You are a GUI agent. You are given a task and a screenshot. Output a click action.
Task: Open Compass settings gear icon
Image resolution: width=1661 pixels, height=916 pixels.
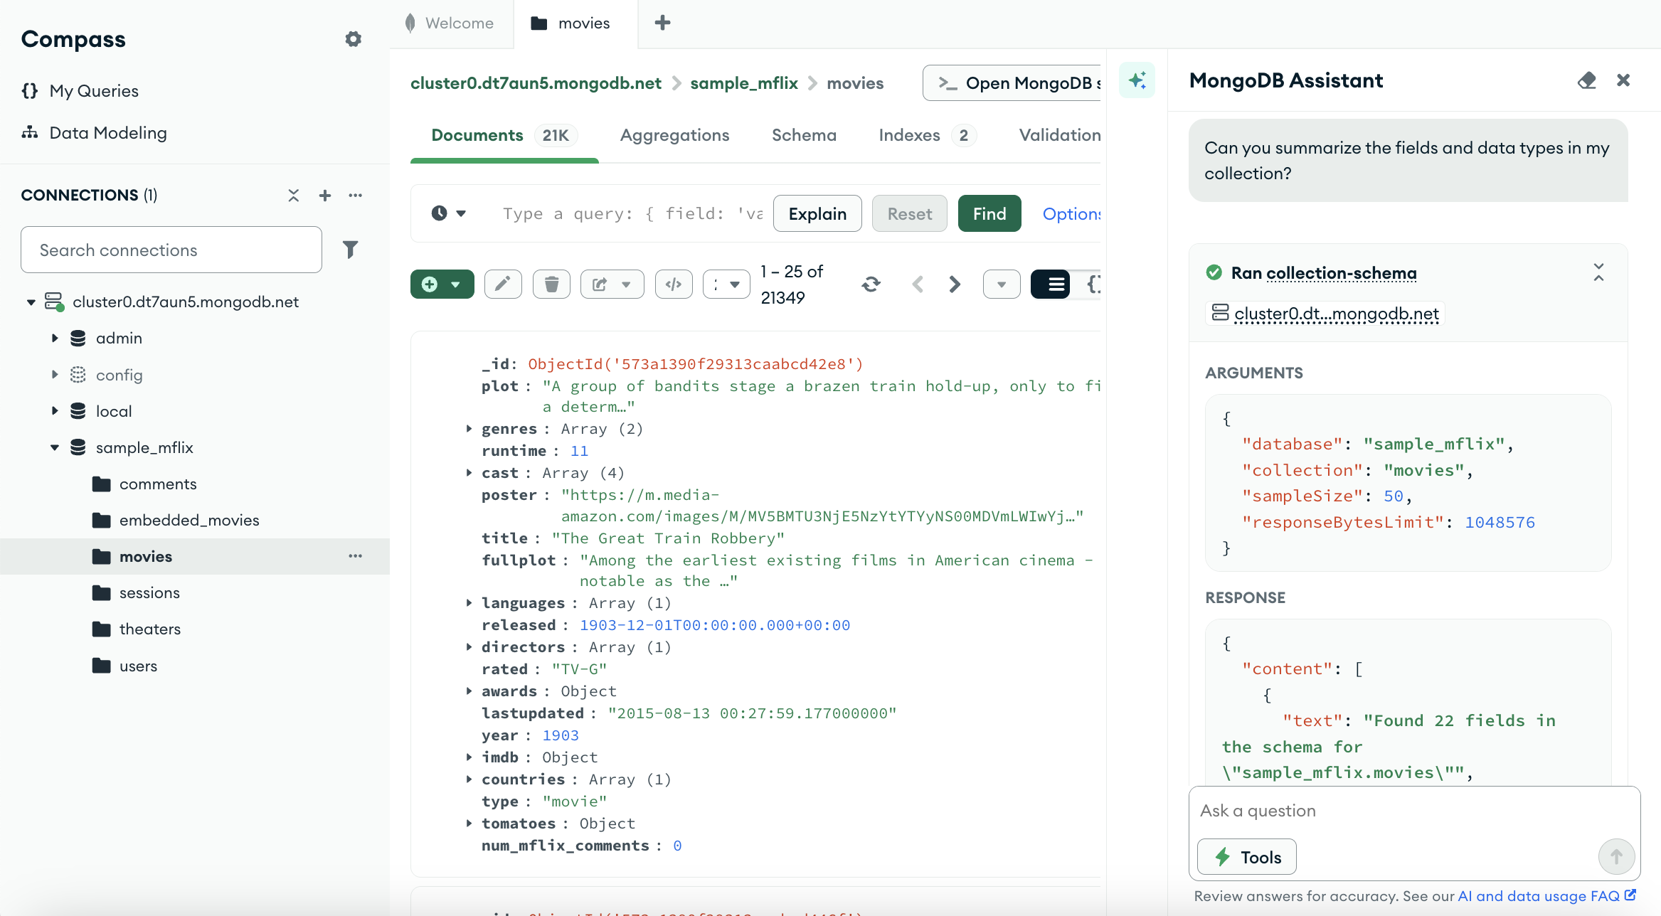(353, 39)
